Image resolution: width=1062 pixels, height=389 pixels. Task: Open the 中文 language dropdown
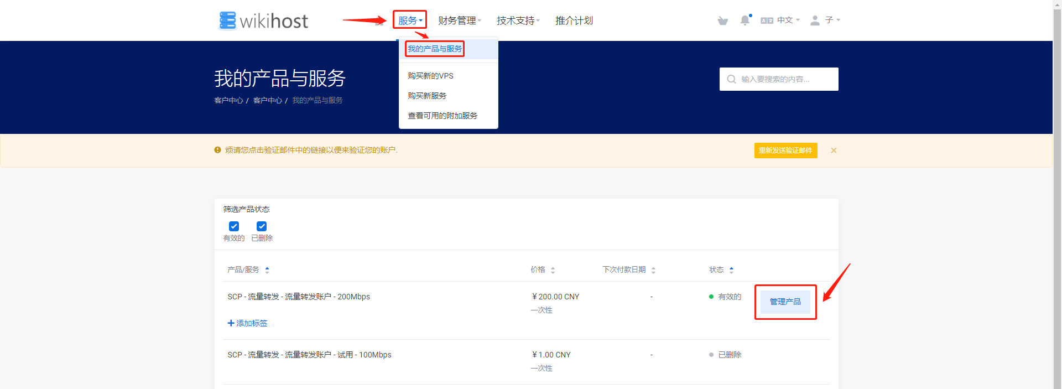(788, 20)
